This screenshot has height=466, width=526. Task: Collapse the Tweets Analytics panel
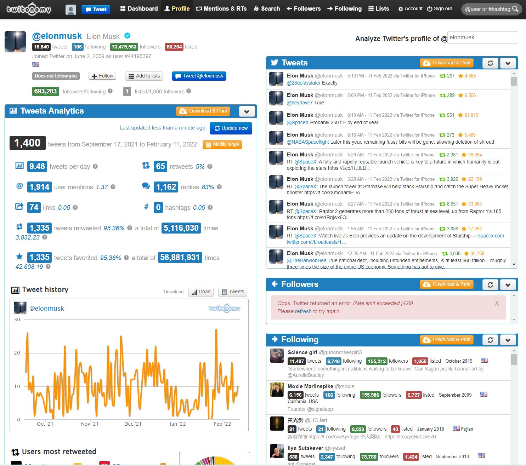[247, 111]
